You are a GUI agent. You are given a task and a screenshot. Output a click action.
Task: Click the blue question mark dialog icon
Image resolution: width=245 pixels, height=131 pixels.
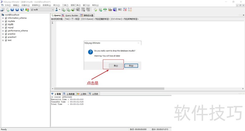pos(90,52)
